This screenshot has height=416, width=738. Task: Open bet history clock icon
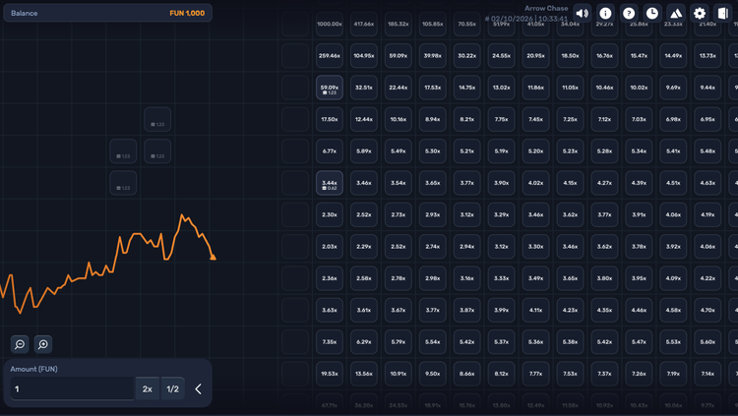coord(652,13)
